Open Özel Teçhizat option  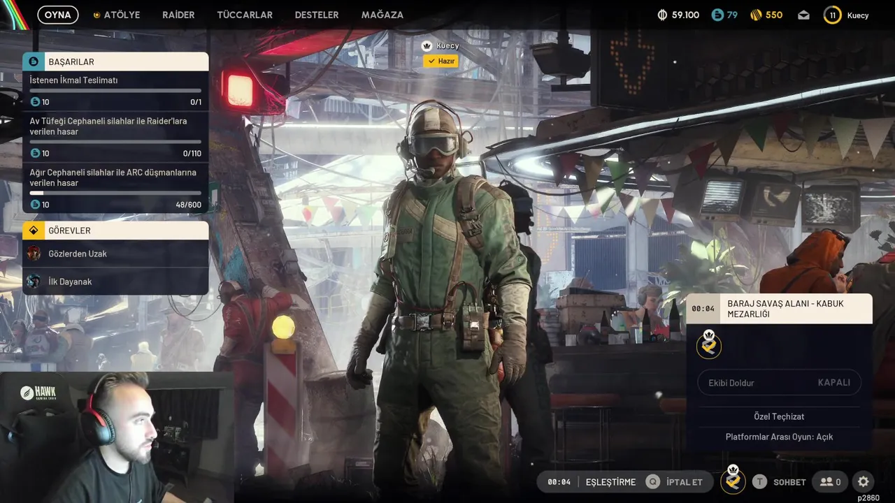779,416
